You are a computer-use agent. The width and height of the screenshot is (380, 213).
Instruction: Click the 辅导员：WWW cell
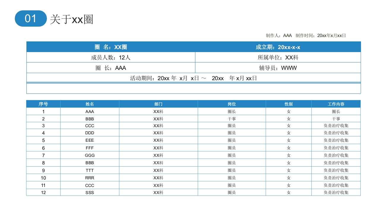[x=278, y=68]
